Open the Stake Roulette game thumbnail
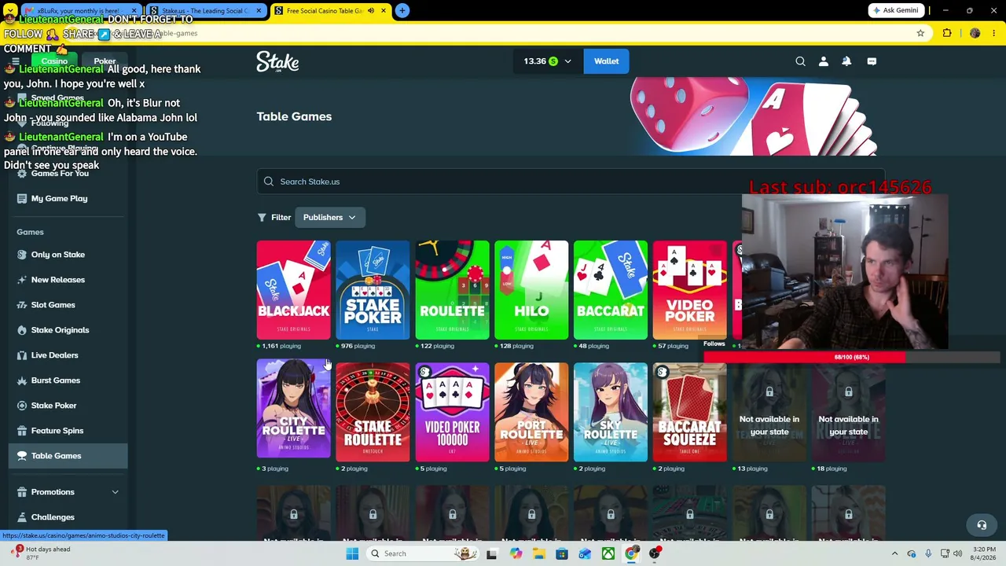The image size is (1006, 566). point(373,411)
